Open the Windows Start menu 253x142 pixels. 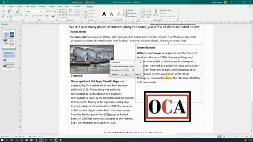pyautogui.click(x=2, y=140)
